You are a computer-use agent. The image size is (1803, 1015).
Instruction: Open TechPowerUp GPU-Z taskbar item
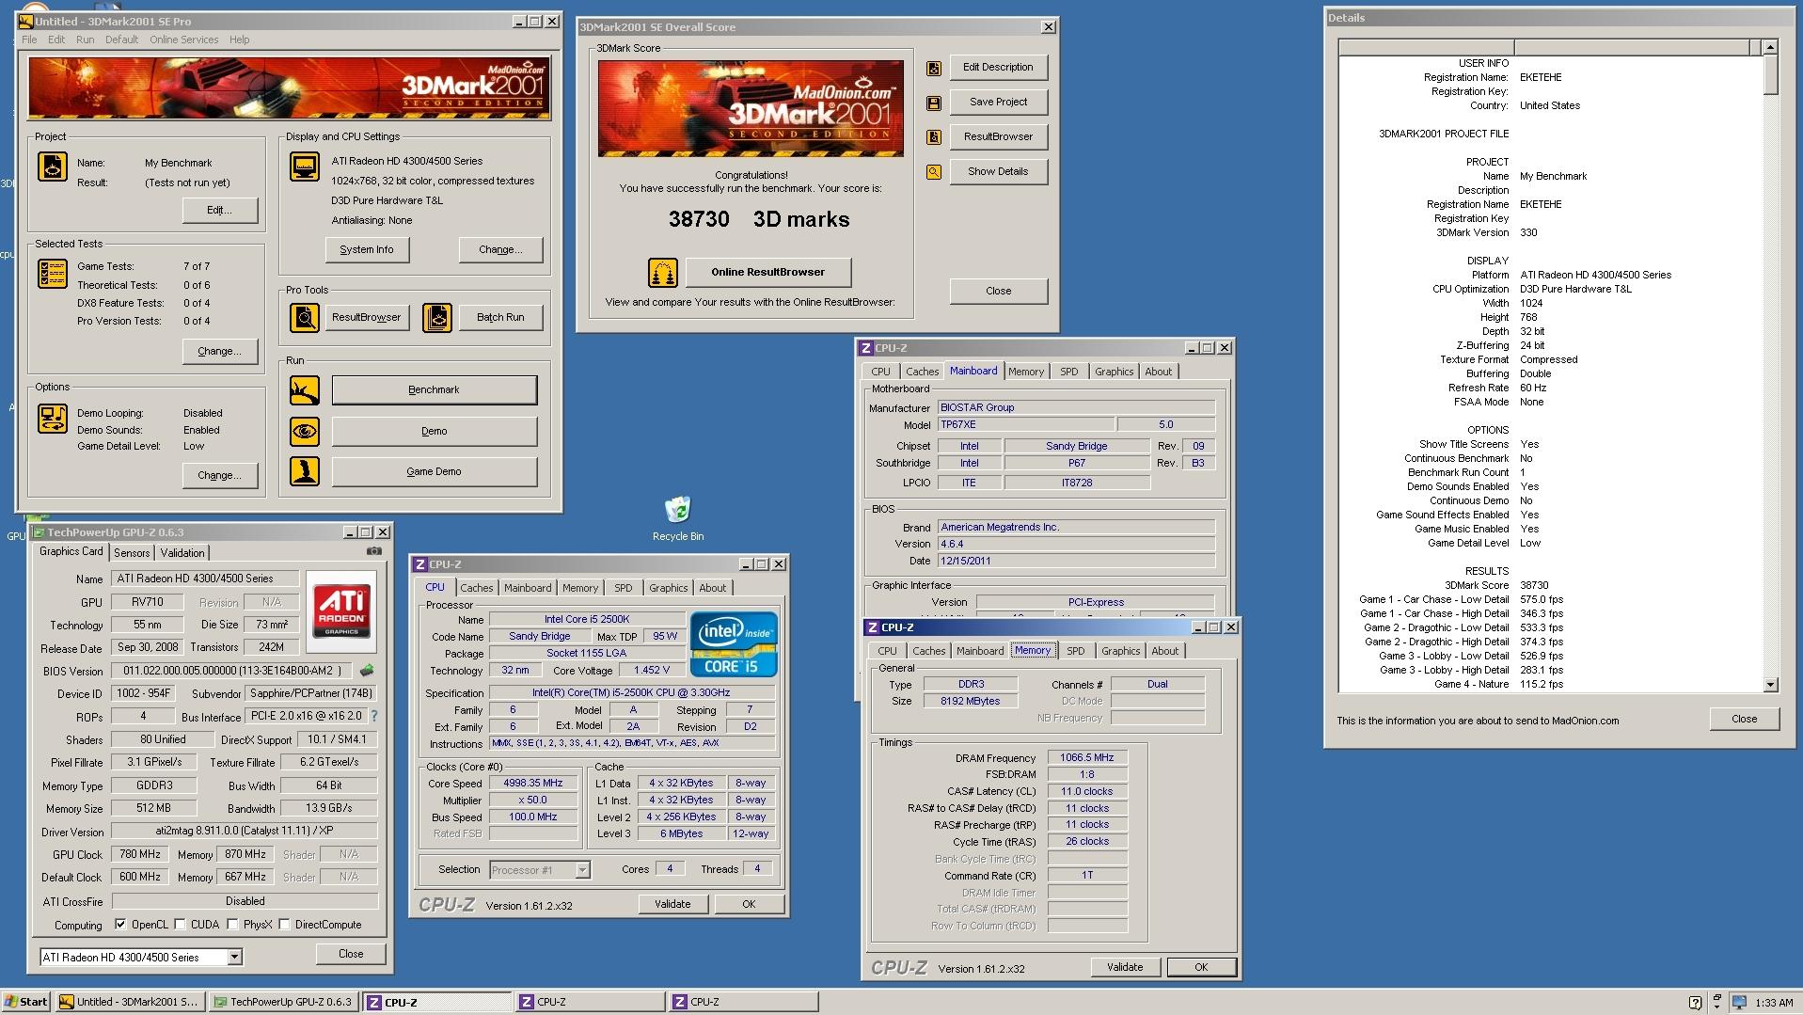point(283,1002)
